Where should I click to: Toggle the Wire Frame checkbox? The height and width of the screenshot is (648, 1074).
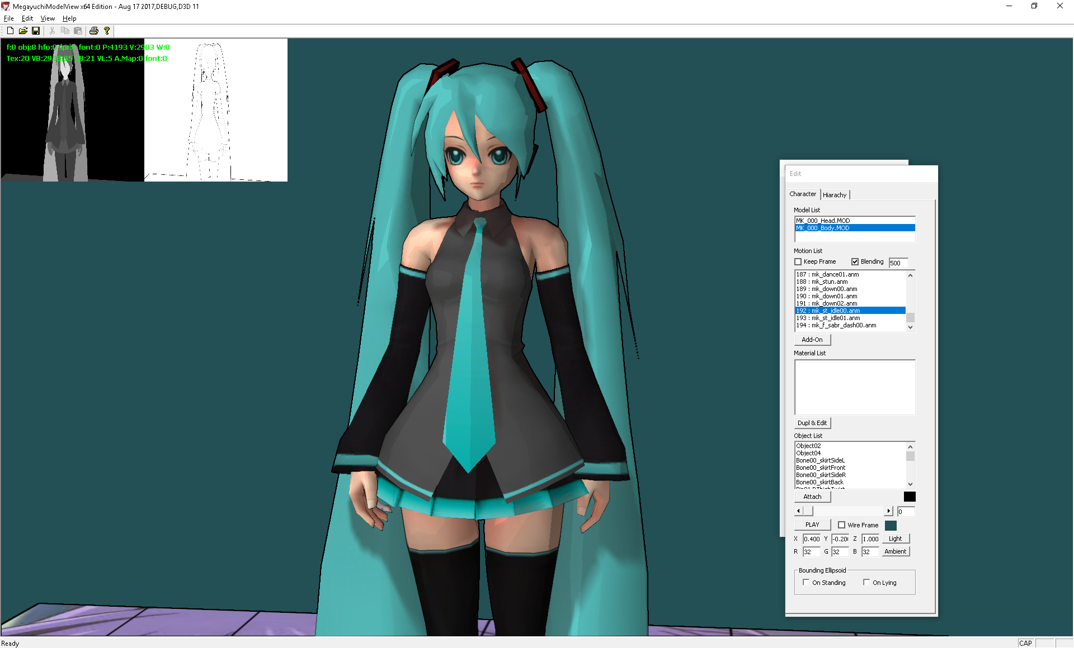coord(841,525)
